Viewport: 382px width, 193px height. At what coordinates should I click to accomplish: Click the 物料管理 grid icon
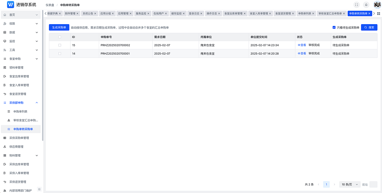[5, 155]
